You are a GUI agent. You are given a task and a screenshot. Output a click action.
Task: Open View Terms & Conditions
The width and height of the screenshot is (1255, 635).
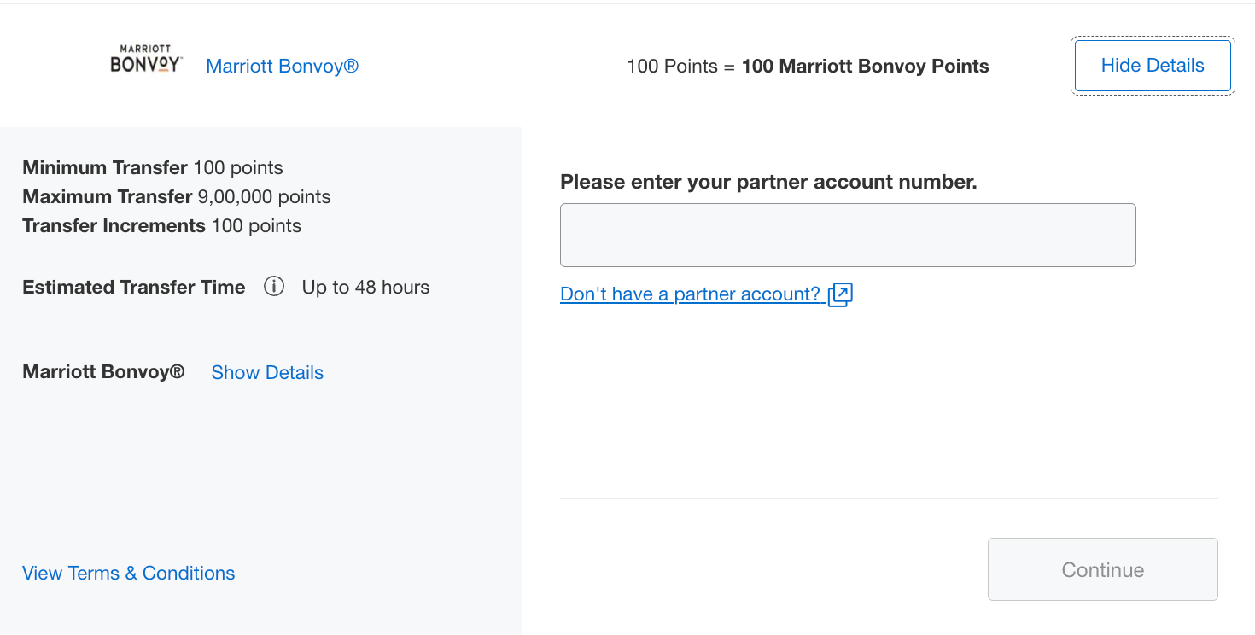[128, 574]
